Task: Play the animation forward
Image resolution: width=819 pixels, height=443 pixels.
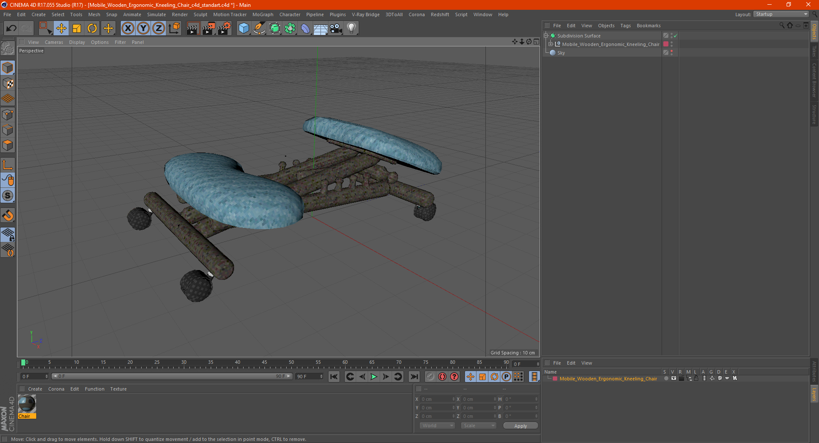Action: tap(374, 377)
